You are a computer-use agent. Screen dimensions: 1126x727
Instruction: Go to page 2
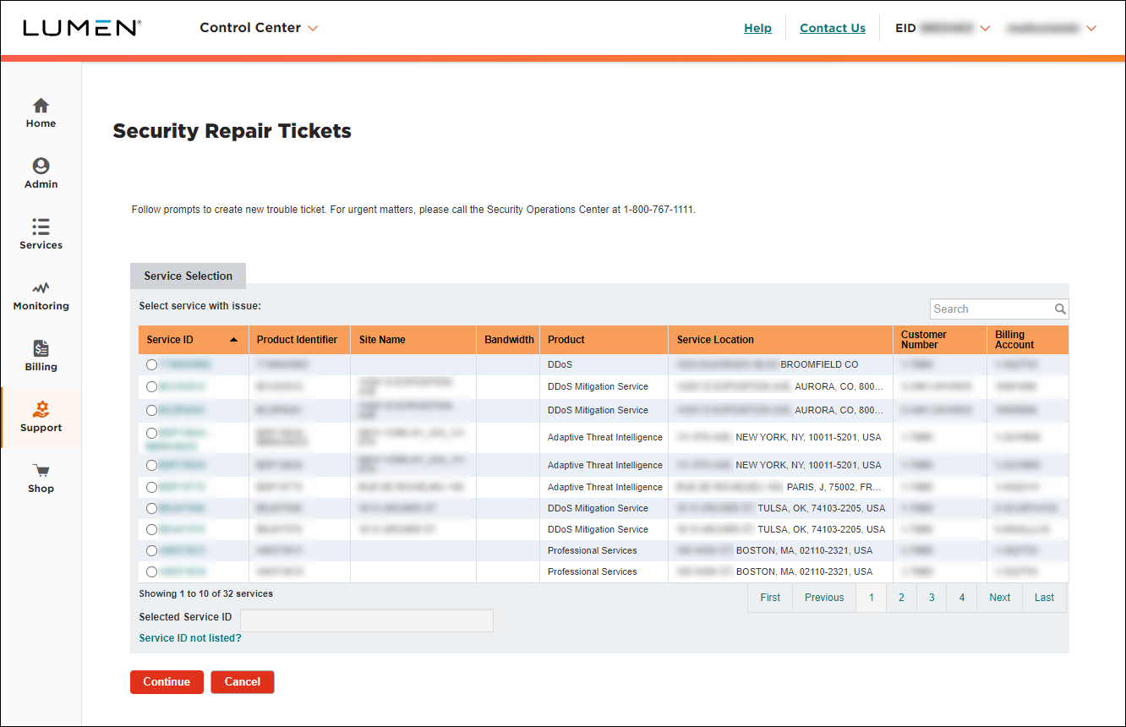click(x=901, y=598)
